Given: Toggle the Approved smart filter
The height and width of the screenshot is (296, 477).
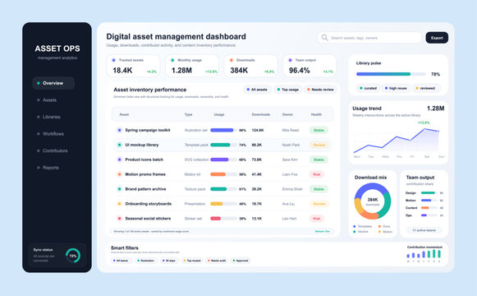Looking at the screenshot, I should tap(241, 261).
